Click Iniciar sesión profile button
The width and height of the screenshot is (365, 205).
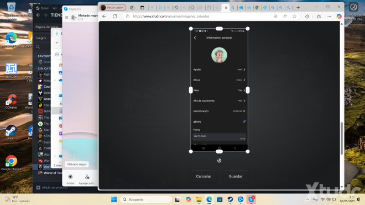point(113,7)
